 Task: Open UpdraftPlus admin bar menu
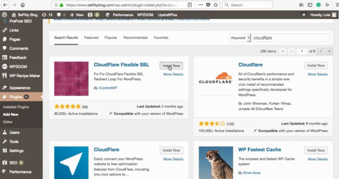[168, 15]
